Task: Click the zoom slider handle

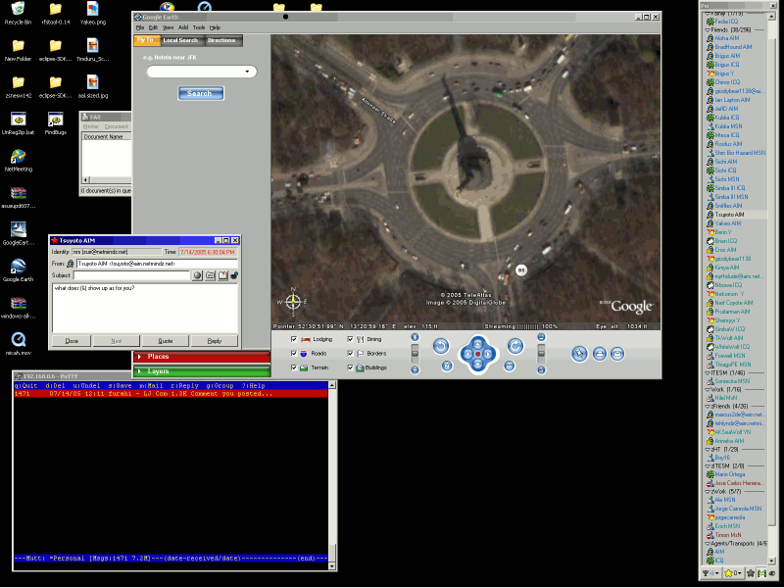Action: click(415, 353)
